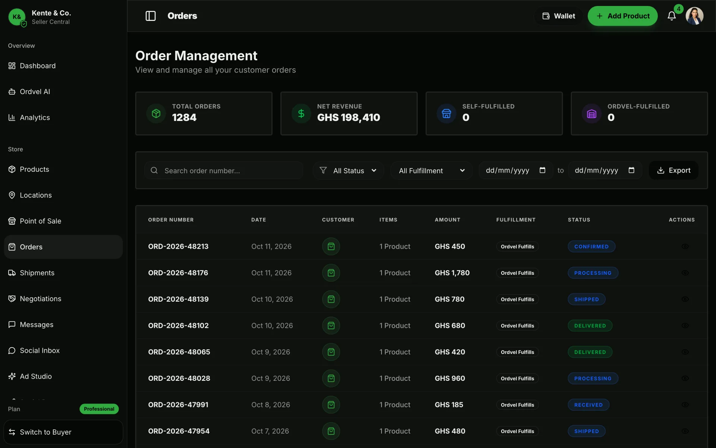View order ORD-2026-48176 via eye icon
The height and width of the screenshot is (448, 716).
[685, 273]
